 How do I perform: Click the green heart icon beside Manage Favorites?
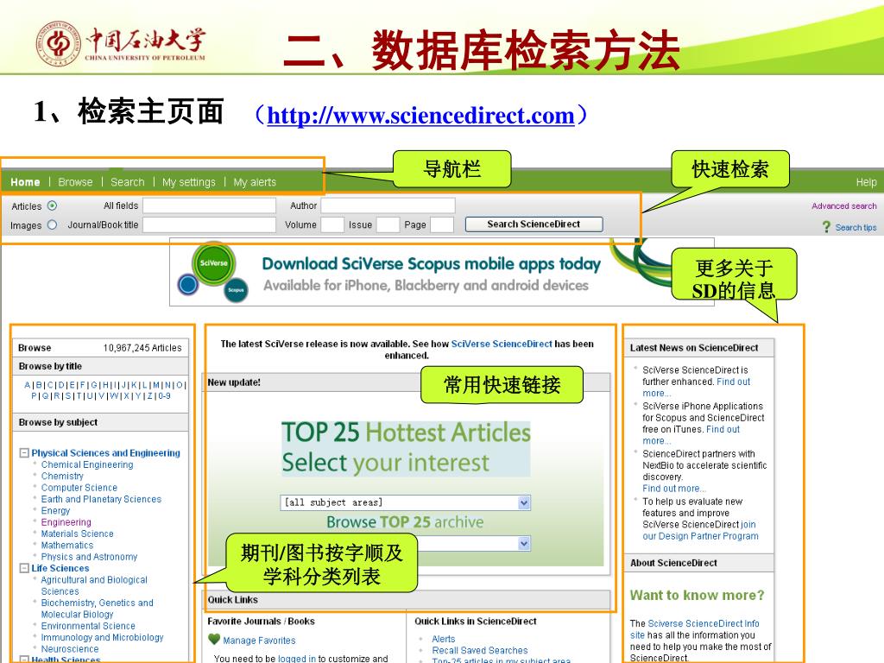[214, 640]
